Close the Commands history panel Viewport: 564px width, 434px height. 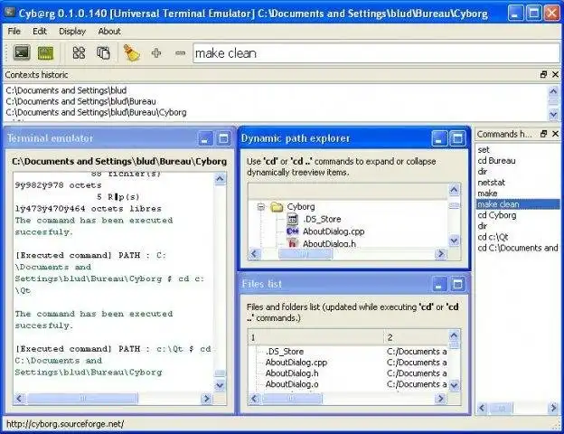coord(555,134)
